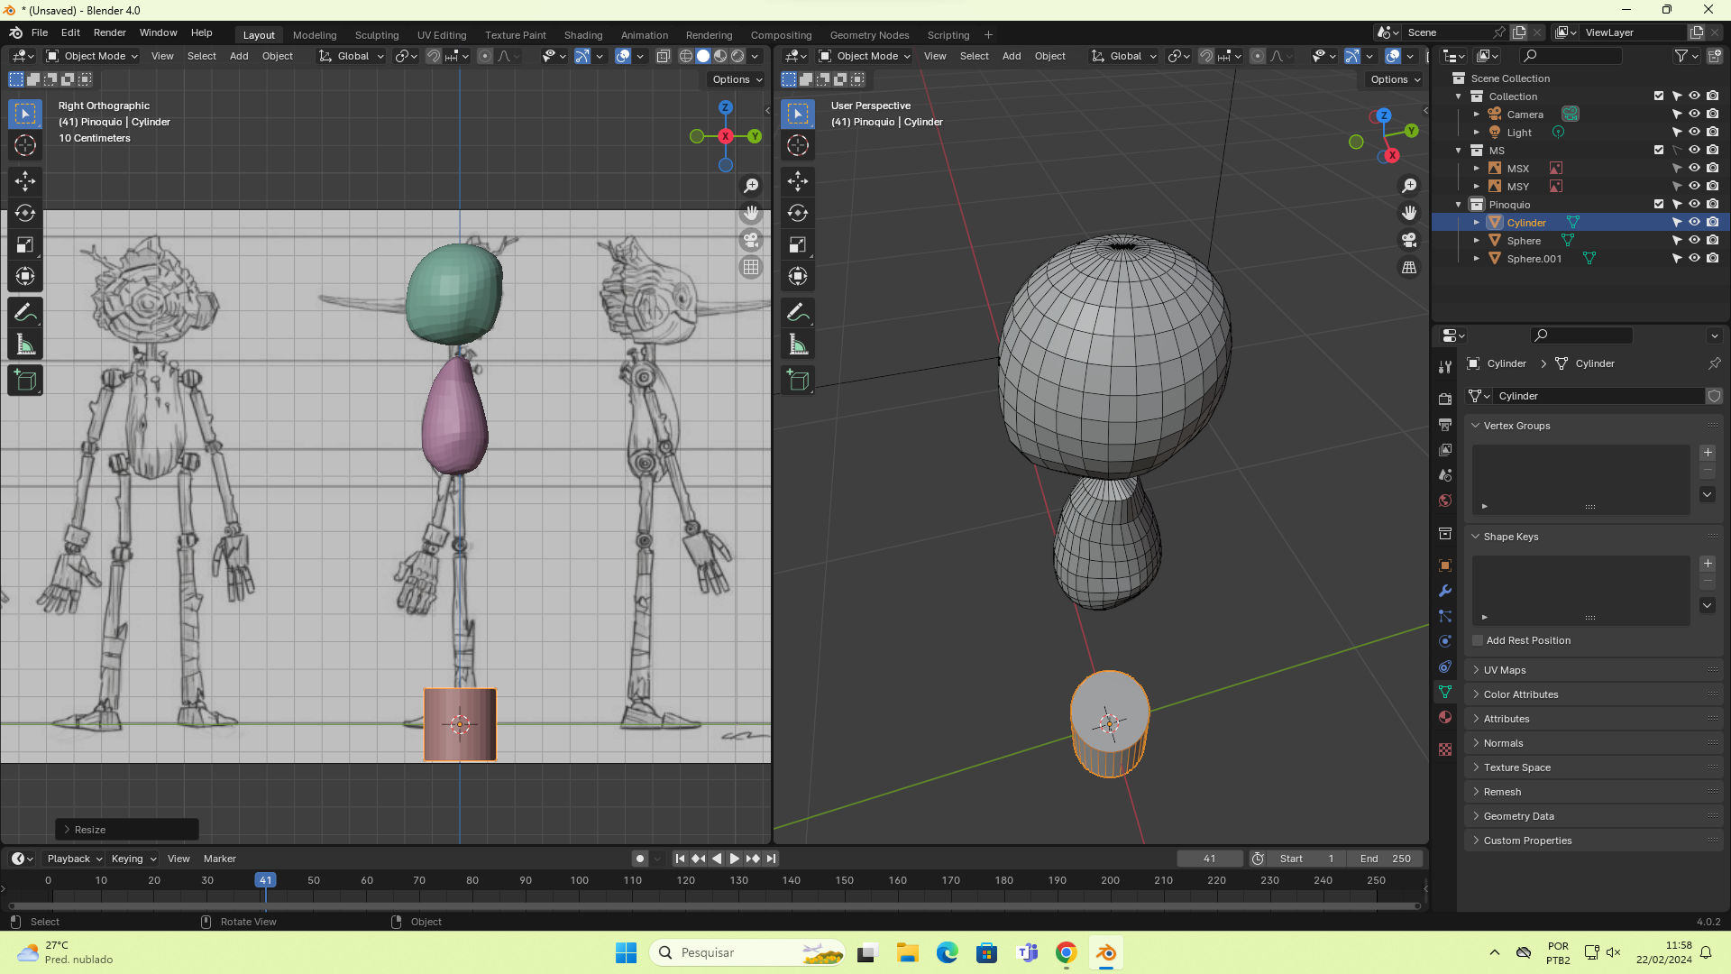
Task: Uncheck the Pinoquio collection checkbox
Action: click(1659, 205)
